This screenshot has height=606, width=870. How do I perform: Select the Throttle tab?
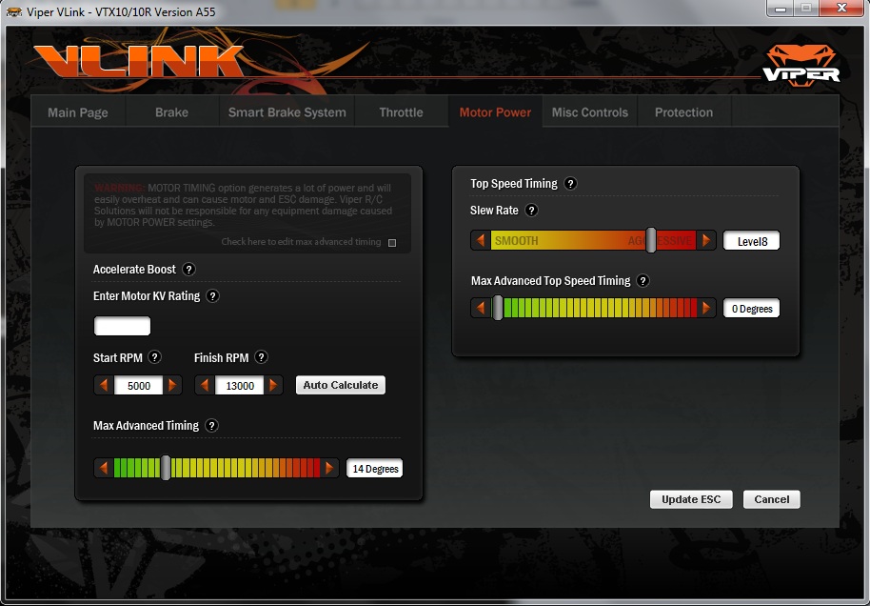401,112
